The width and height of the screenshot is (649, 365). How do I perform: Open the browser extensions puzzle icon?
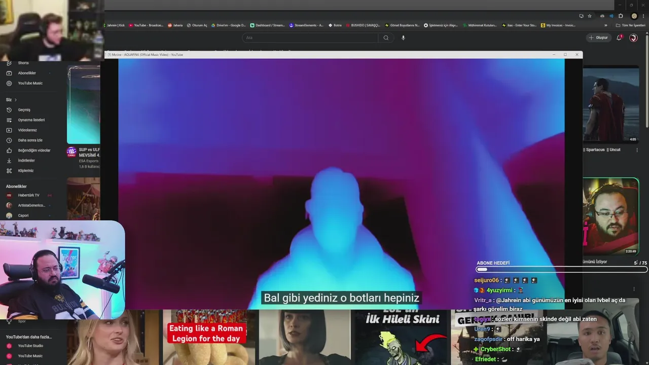(621, 16)
